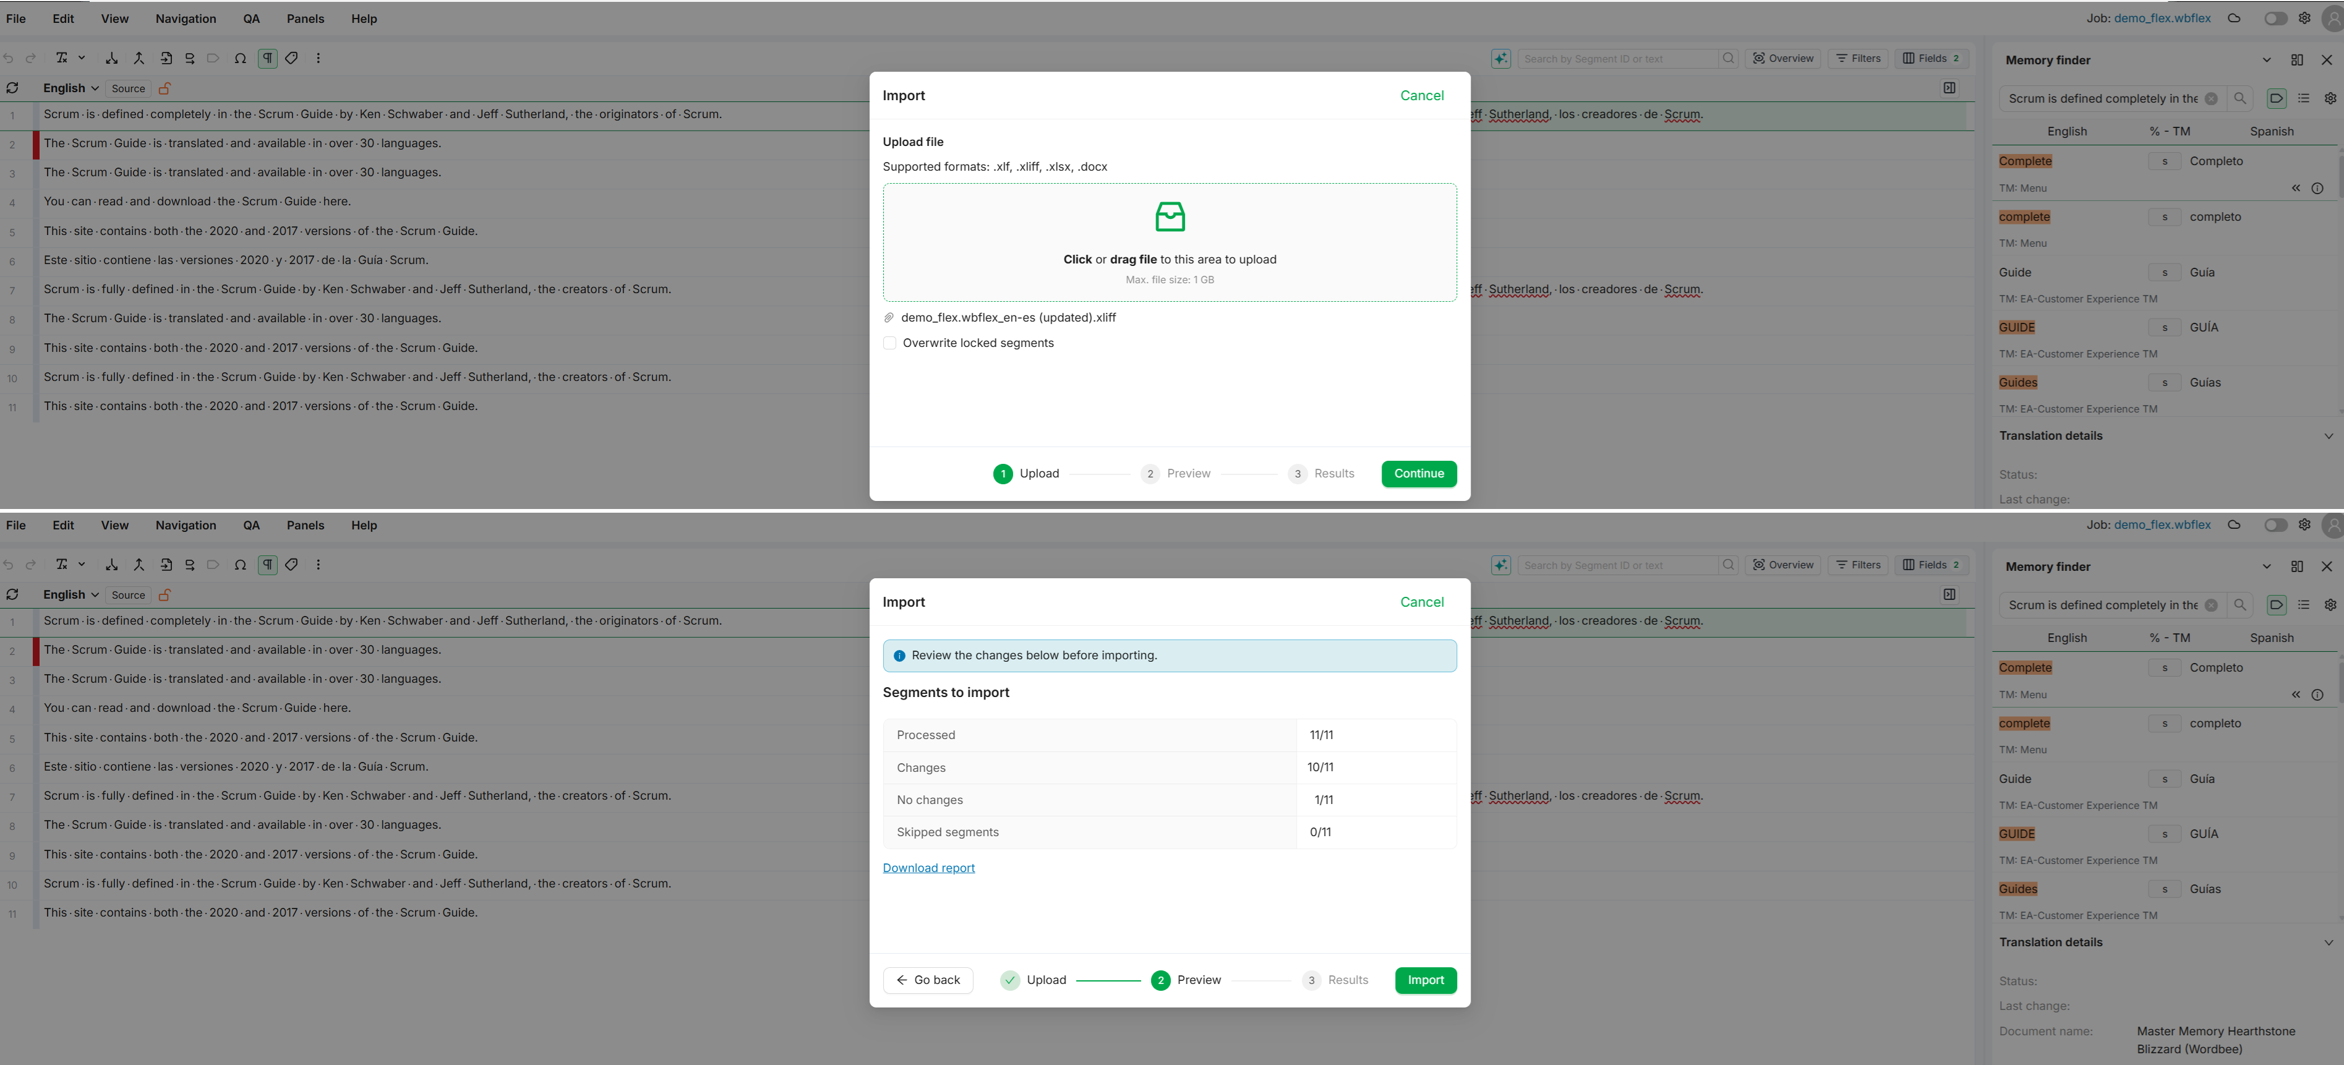Image resolution: width=2344 pixels, height=1065 pixels.
Task: Click Go back in the Preview dialog
Action: coord(928,980)
